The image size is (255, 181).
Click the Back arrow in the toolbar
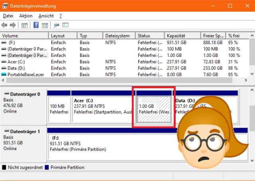(5, 25)
